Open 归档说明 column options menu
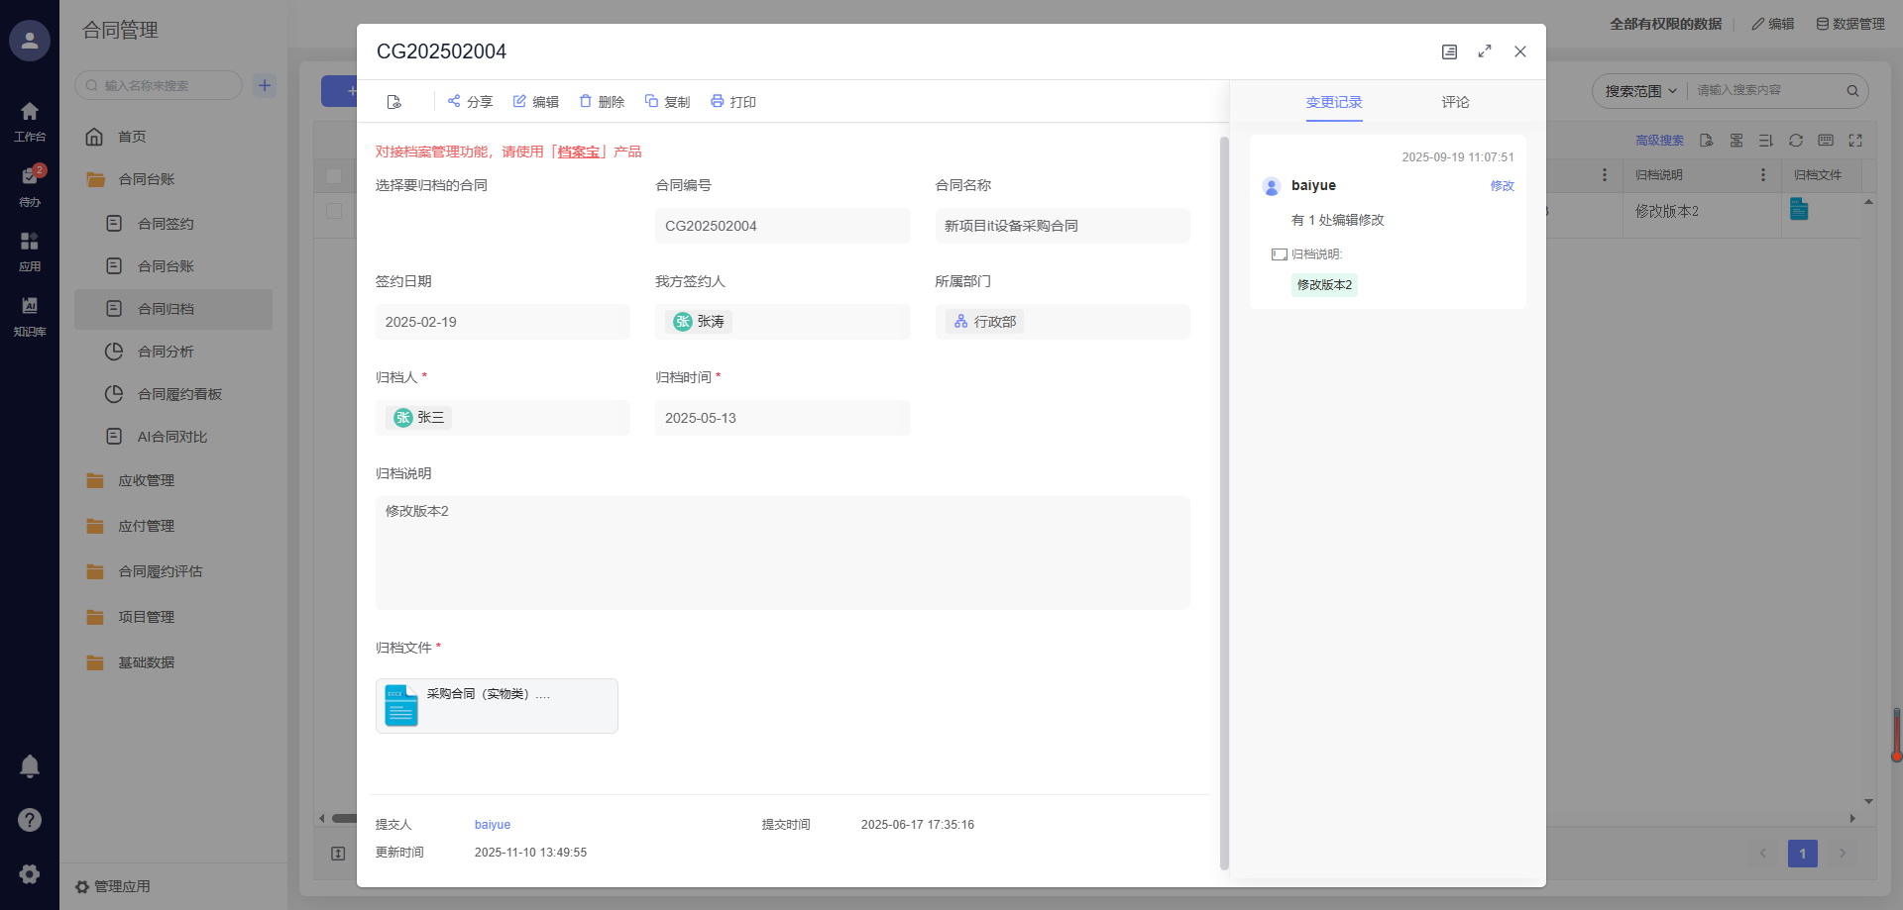The height and width of the screenshot is (910, 1903). point(1762,175)
